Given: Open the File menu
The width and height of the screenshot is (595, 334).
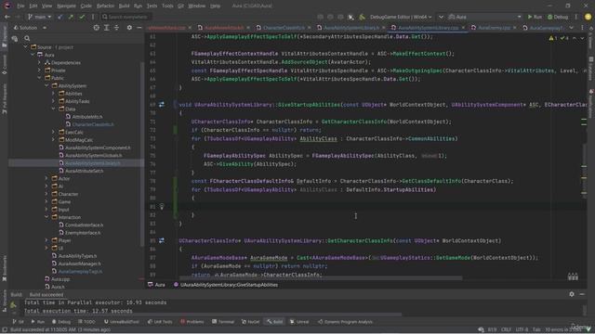Looking at the screenshot, I should click(20, 6).
